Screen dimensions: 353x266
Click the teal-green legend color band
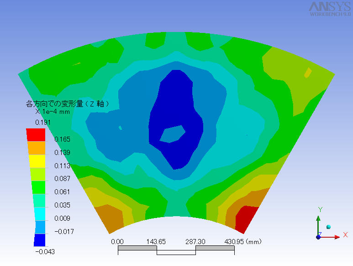pyautogui.click(x=39, y=201)
